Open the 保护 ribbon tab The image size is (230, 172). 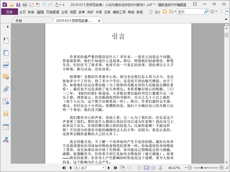tap(90, 12)
